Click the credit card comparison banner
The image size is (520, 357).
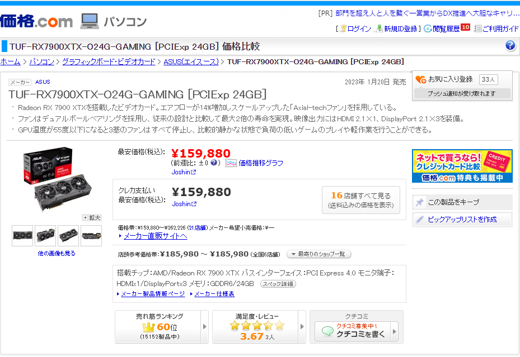point(462,166)
